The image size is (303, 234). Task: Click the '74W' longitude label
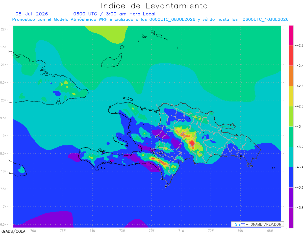[92, 230]
